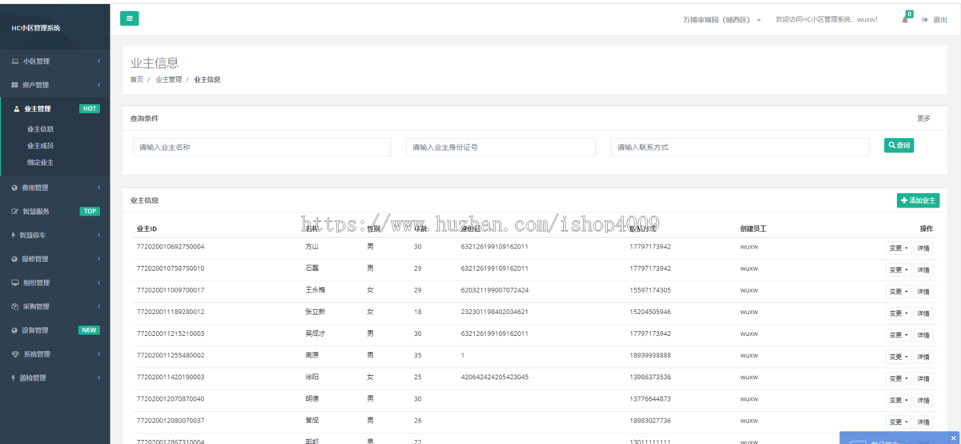Open the 变更 dropdown for 高原
This screenshot has width=961, height=444.
pyautogui.click(x=898, y=357)
